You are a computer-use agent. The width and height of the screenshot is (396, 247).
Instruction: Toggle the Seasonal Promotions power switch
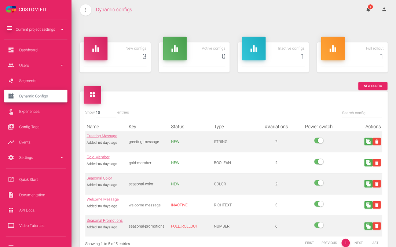(x=319, y=225)
